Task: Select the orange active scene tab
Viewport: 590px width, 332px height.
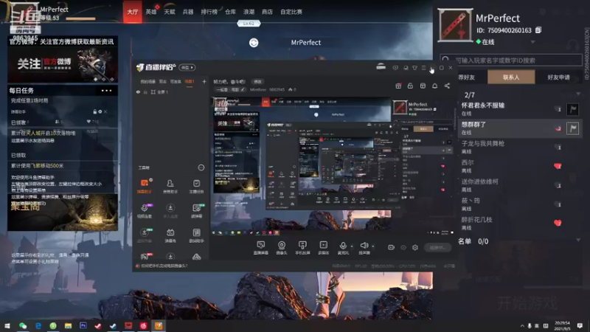Action: coord(190,81)
